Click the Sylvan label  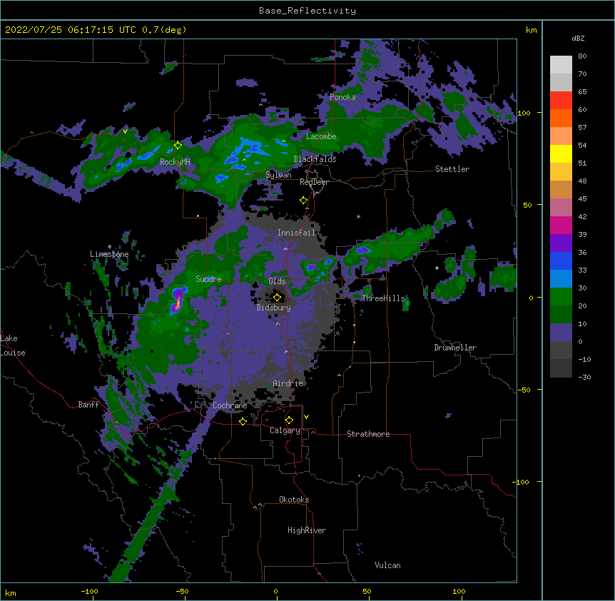278,175
